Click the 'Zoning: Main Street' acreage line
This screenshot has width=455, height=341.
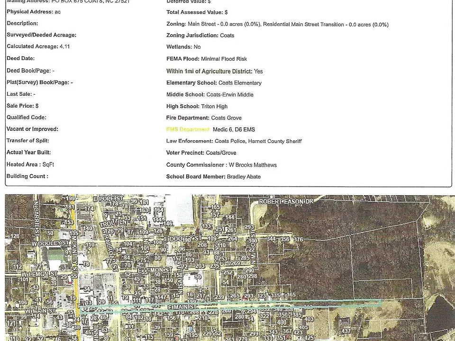coord(277,24)
